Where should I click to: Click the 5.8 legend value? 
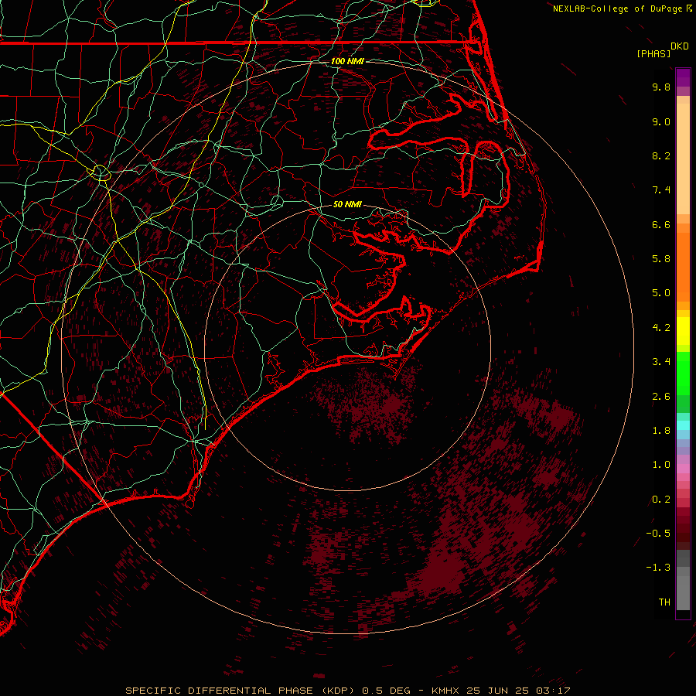click(661, 259)
